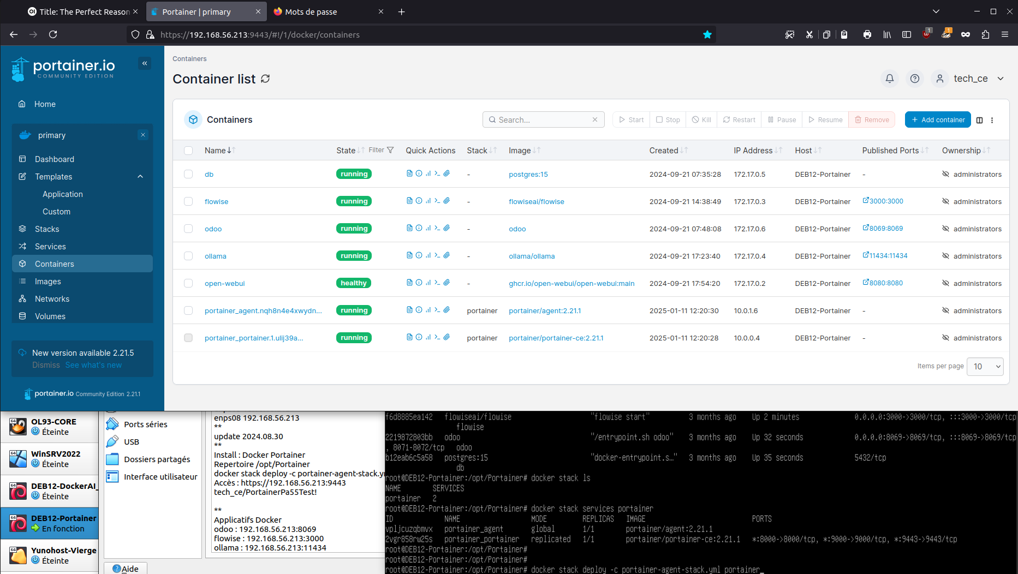Open exec console for ollama container
Image resolution: width=1018 pixels, height=574 pixels.
[437, 255]
